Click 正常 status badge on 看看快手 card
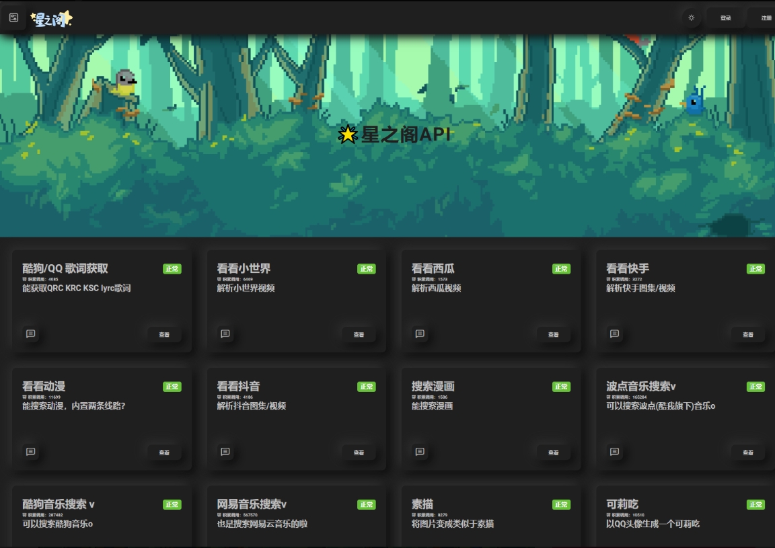 point(755,269)
